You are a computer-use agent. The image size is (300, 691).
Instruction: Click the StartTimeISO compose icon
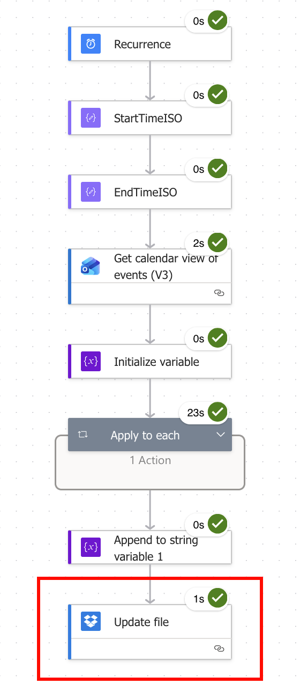tap(91, 118)
